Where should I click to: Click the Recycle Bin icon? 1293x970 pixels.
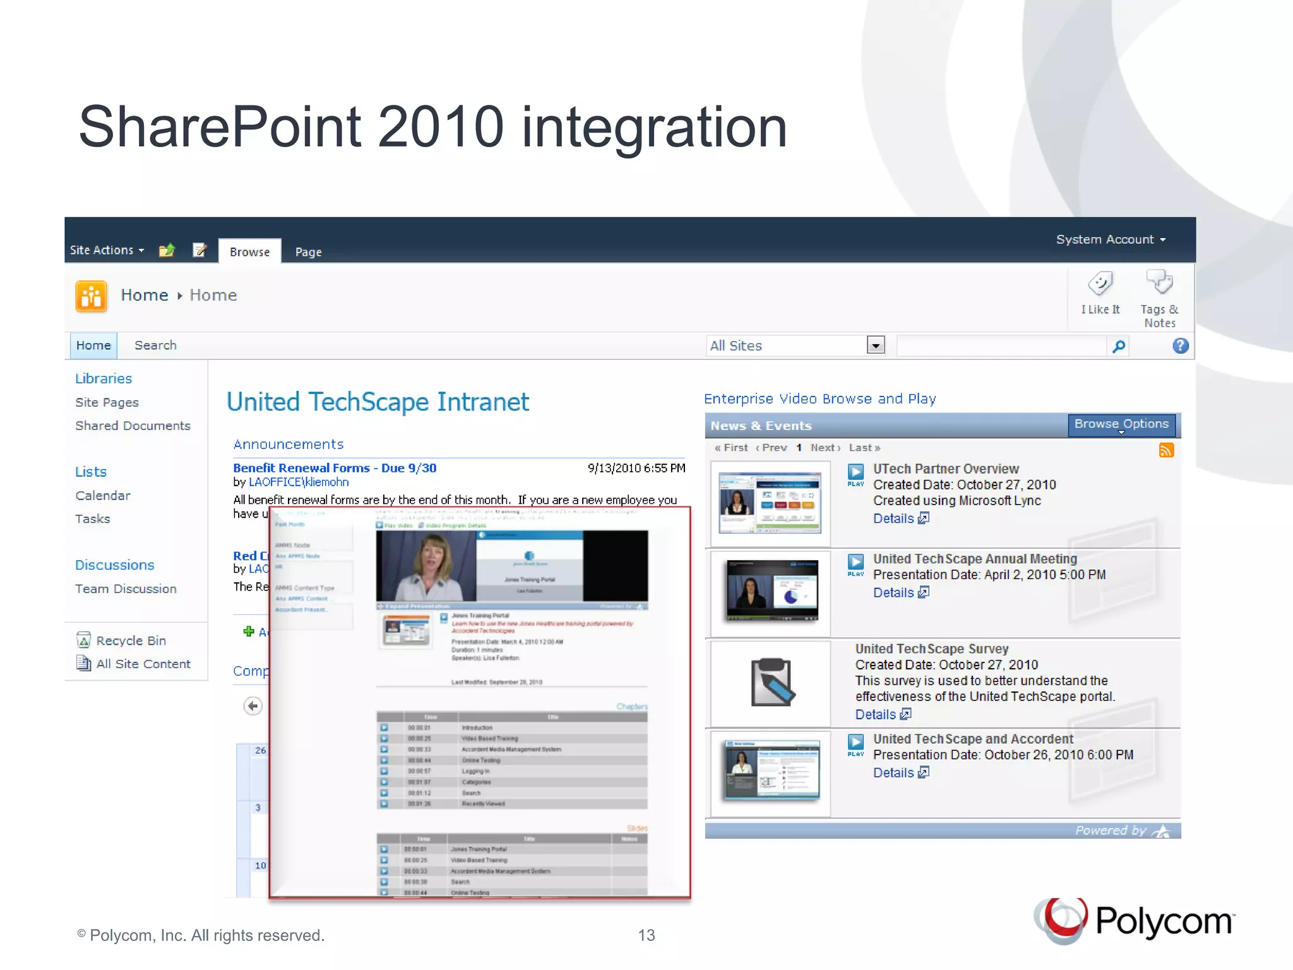click(83, 640)
